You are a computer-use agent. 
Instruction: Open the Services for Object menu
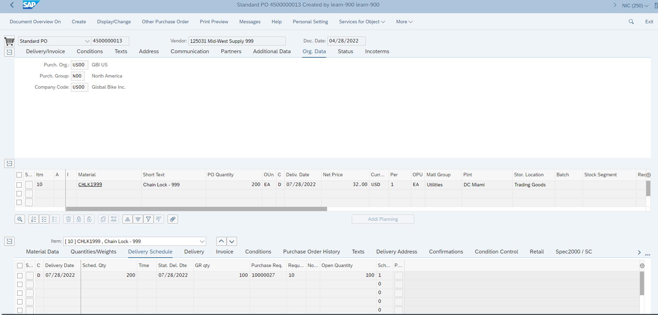click(x=362, y=22)
